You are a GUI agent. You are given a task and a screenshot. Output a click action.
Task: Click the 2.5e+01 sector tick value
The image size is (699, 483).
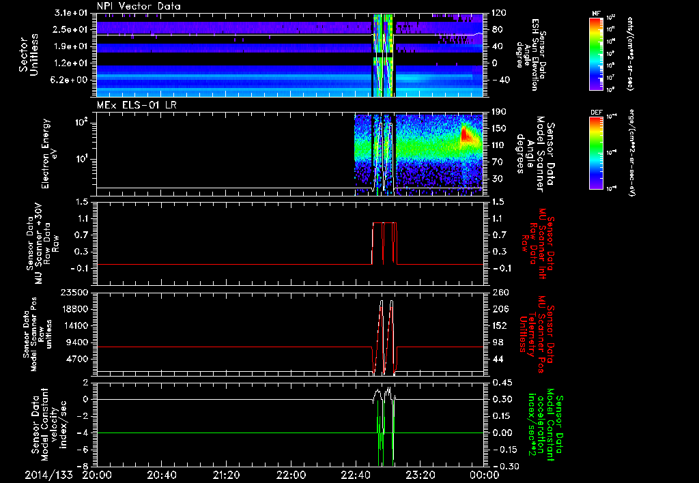point(71,29)
